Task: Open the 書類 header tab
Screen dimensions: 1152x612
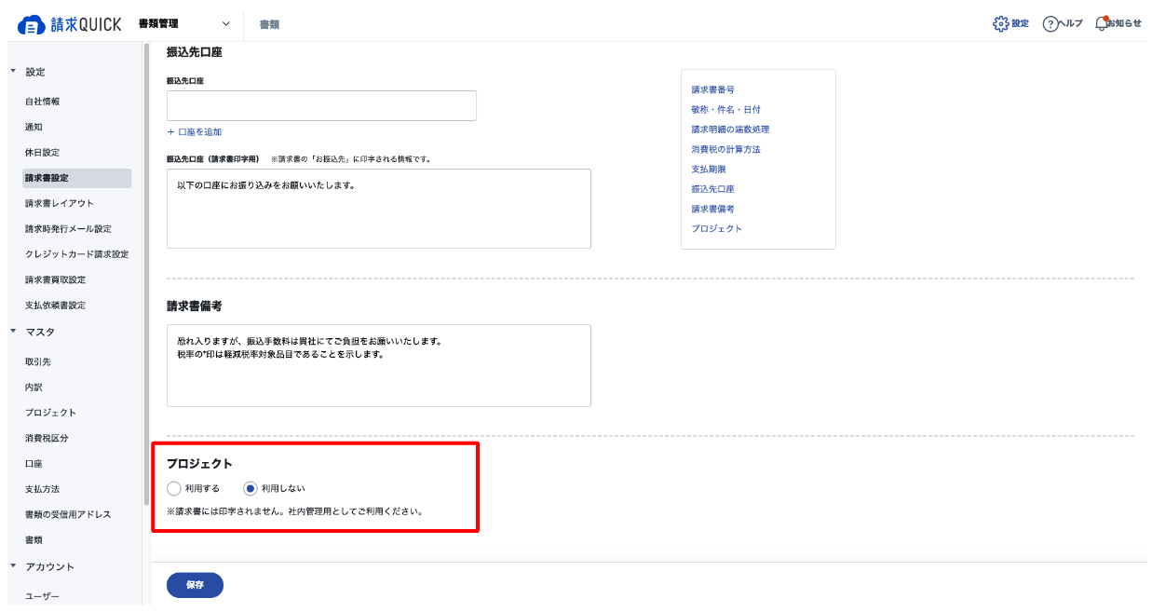Action: click(269, 24)
